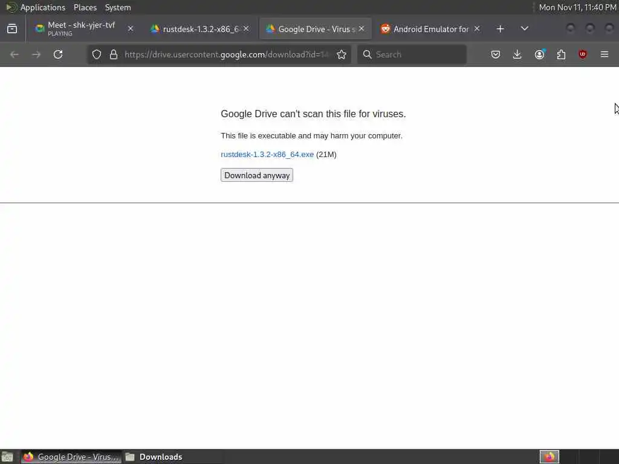Click the show desktop icon in the bottom panel
The image size is (619, 464).
click(7, 457)
